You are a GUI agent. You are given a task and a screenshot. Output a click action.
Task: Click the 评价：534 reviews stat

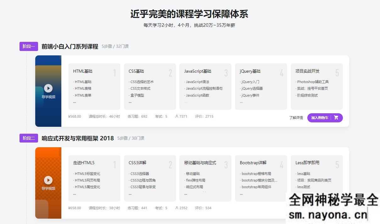click(x=203, y=208)
